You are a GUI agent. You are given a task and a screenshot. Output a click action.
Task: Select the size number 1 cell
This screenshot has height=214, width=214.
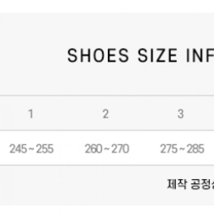[x=31, y=114]
